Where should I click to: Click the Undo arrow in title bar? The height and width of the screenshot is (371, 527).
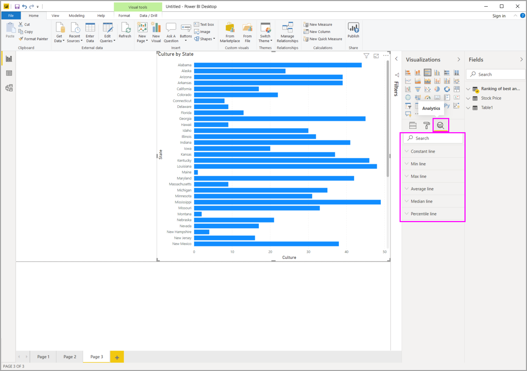point(24,7)
